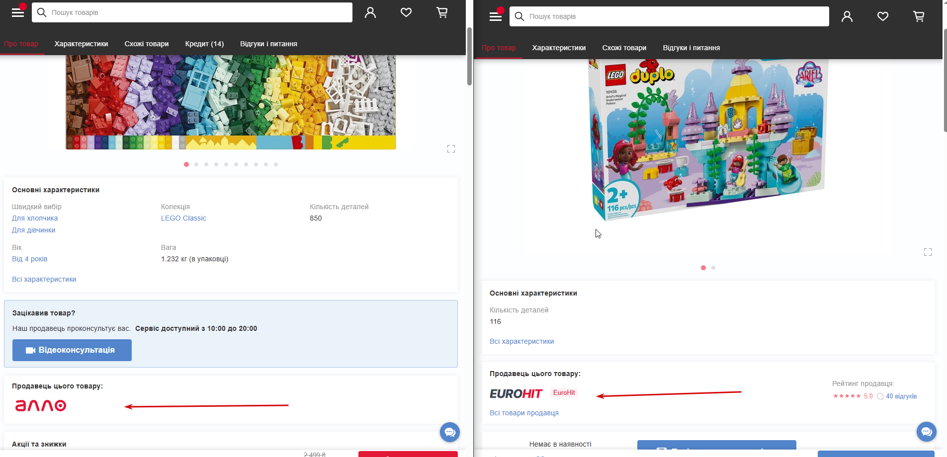
Task: Select second carousel dot in Duplo gallery
Action: click(x=713, y=268)
